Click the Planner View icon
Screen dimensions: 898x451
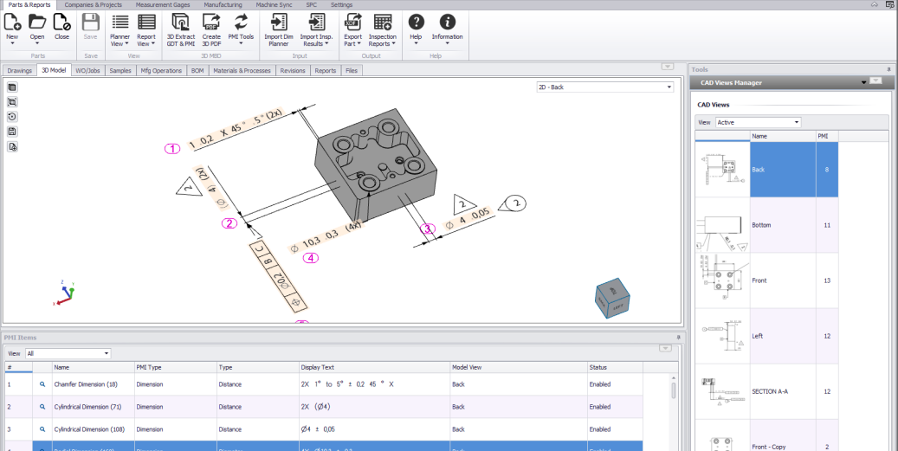[120, 22]
